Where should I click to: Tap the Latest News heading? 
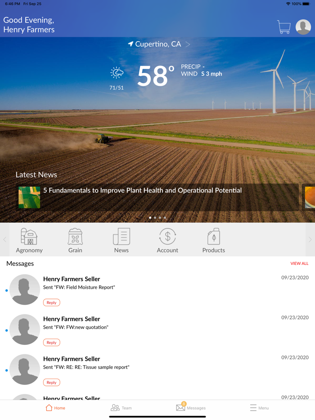pos(36,174)
